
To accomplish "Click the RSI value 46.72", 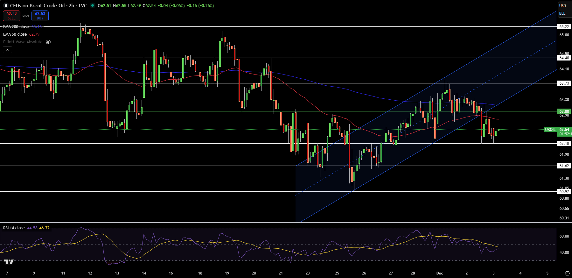I will click(x=45, y=228).
